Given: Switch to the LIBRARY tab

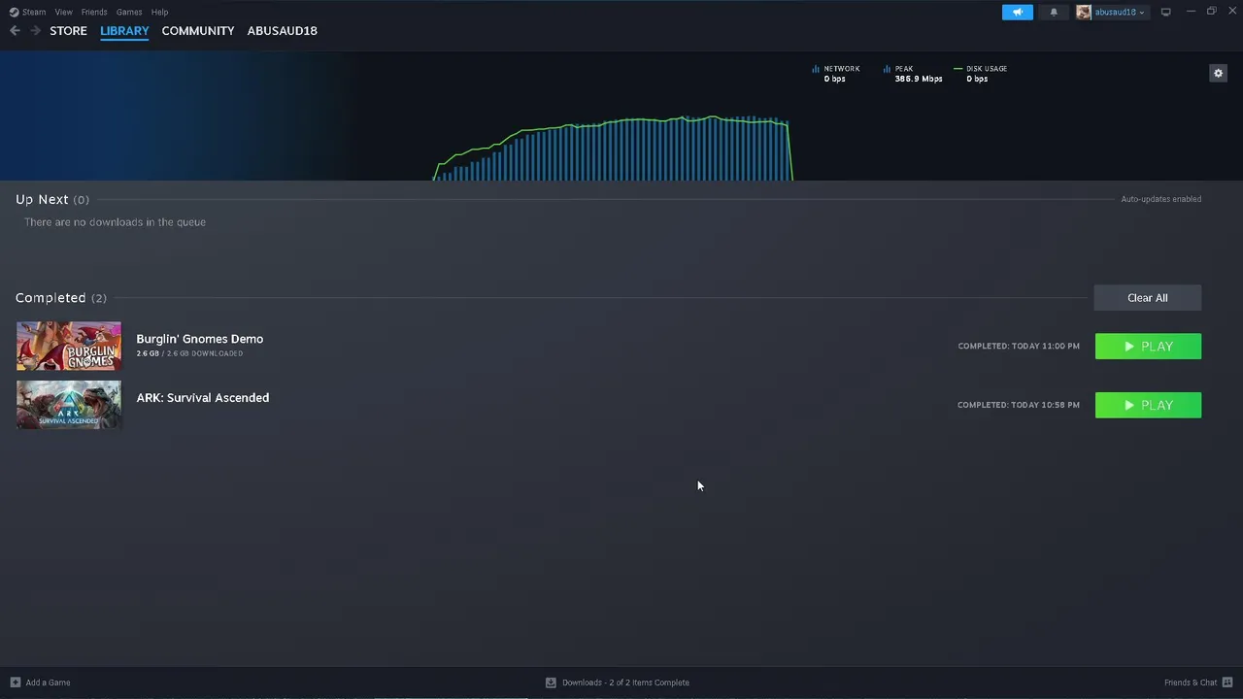Looking at the screenshot, I should 124,31.
